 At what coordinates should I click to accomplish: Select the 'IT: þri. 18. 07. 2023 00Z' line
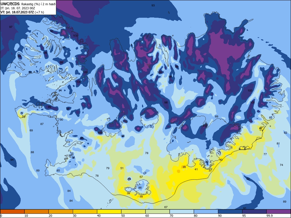coord(18,8)
